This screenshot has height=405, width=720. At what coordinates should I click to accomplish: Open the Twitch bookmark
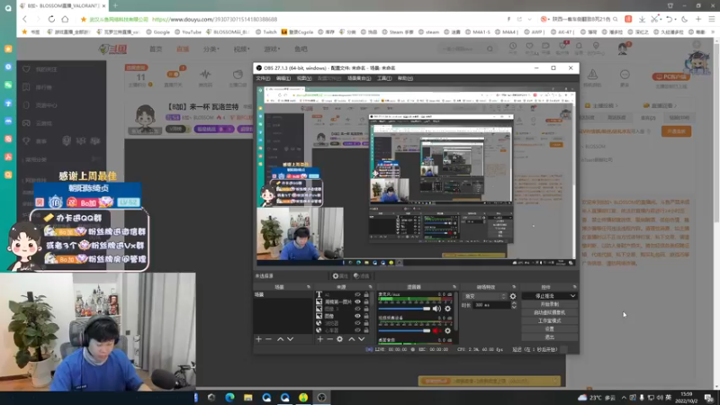(x=265, y=32)
